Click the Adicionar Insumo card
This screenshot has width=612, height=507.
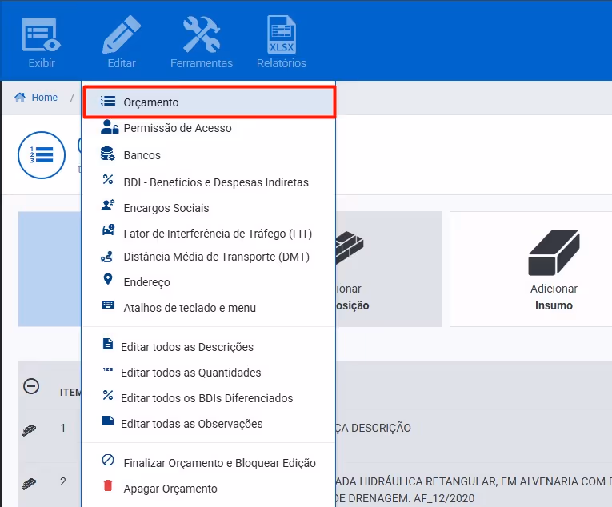coord(531,269)
